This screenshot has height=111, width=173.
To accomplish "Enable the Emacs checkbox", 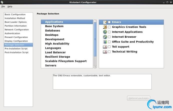I will point(109,22).
